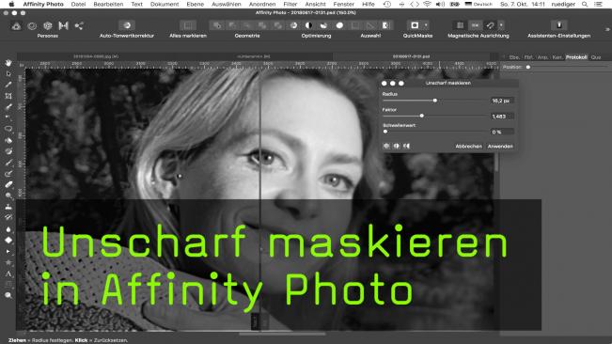
Task: Switch to the Photo persona icon
Action: click(16, 25)
